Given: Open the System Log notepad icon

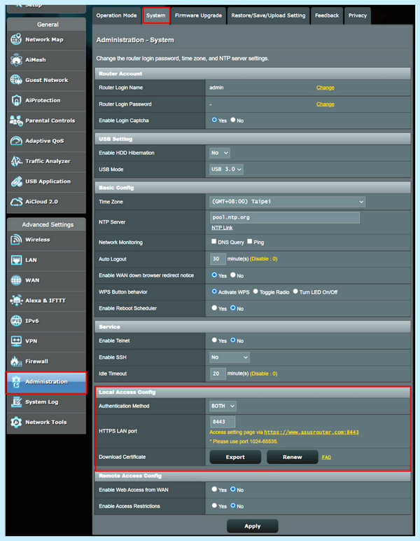Looking at the screenshot, I should coord(16,402).
